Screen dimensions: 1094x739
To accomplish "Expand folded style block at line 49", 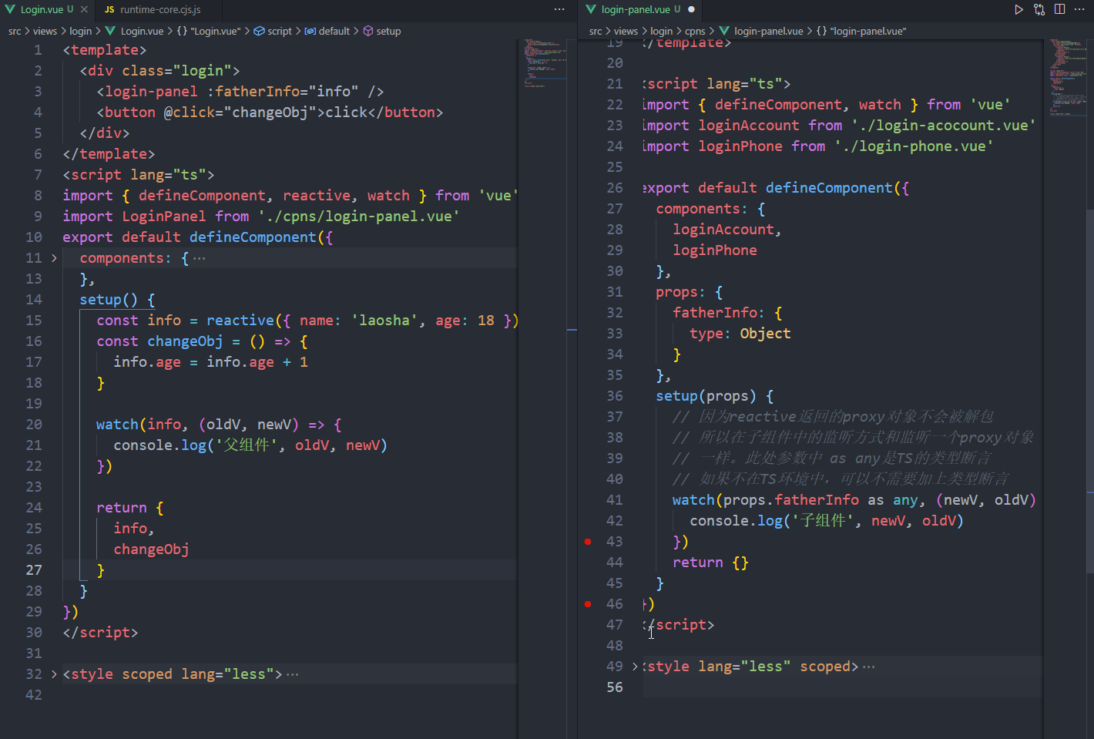I will tap(635, 667).
